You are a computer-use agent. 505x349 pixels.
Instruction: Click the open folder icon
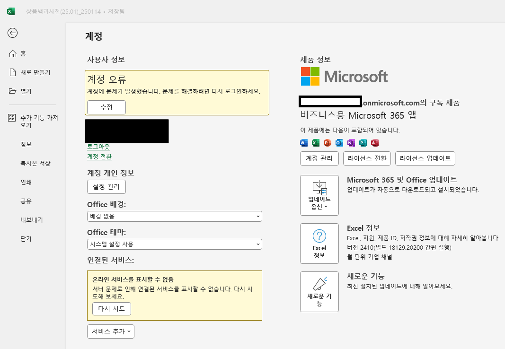pos(13,91)
